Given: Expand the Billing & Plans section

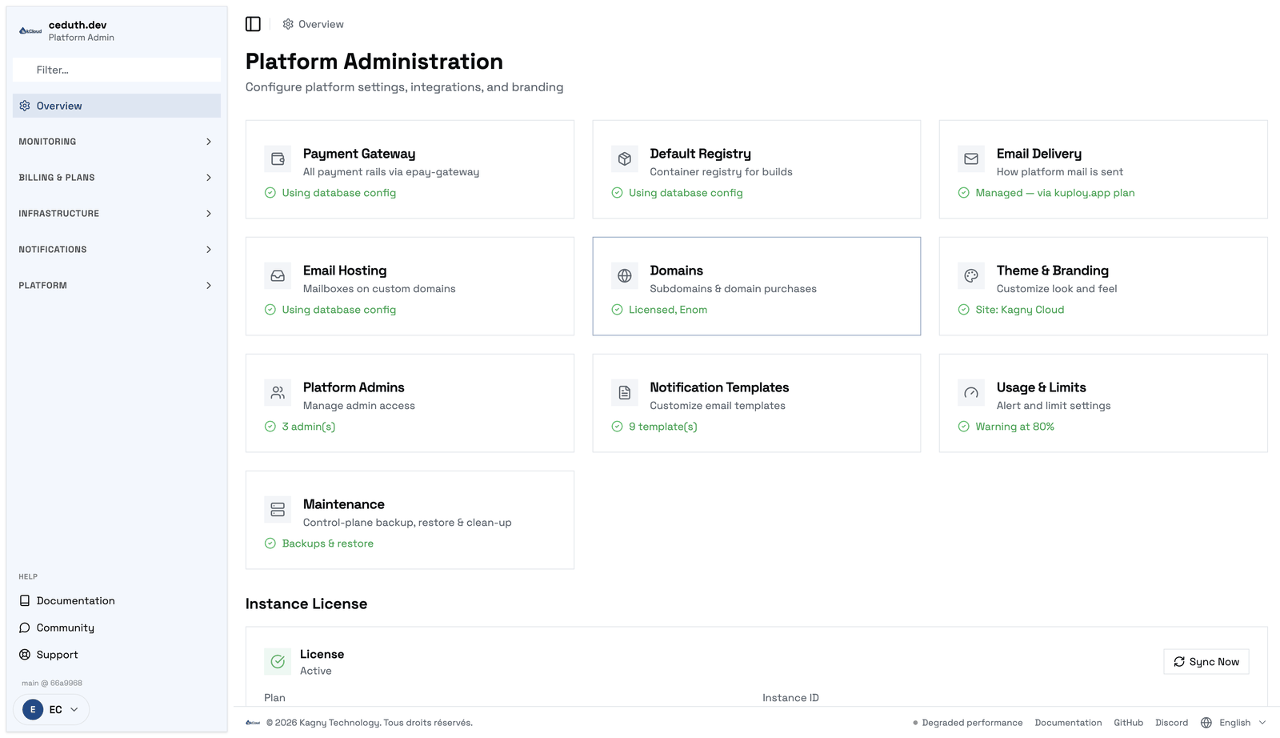Looking at the screenshot, I should point(117,178).
